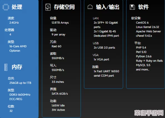The height and width of the screenshot is (118, 165).
Task: Click the 3W Active value
Action: click(58, 110)
